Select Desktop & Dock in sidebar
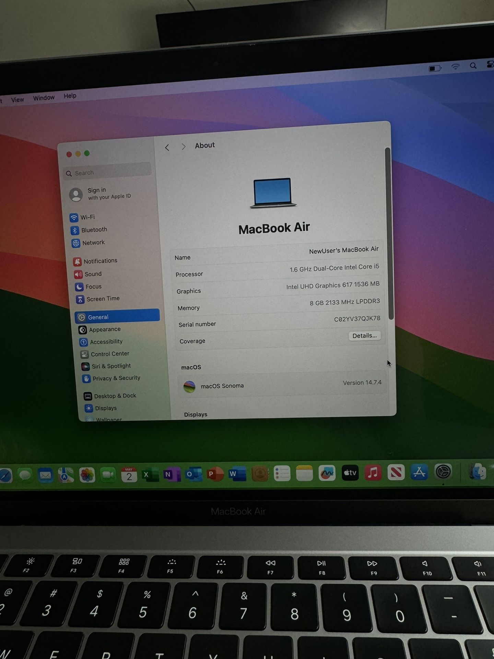Image resolution: width=494 pixels, height=659 pixels. [110, 396]
